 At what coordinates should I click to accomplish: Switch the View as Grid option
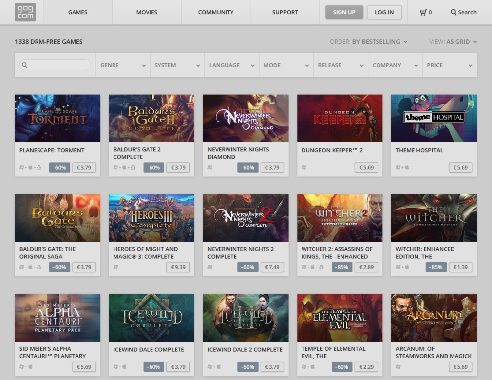click(x=461, y=42)
